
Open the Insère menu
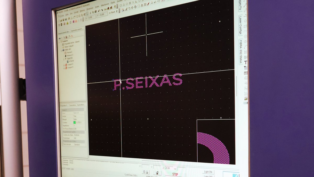pos(97,7)
